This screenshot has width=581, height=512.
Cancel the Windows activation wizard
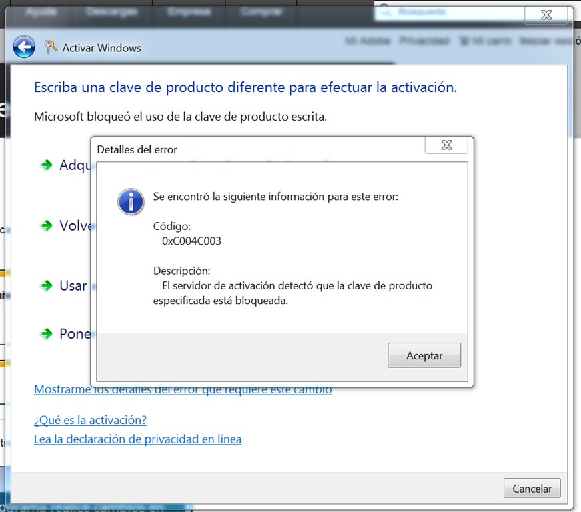point(532,488)
